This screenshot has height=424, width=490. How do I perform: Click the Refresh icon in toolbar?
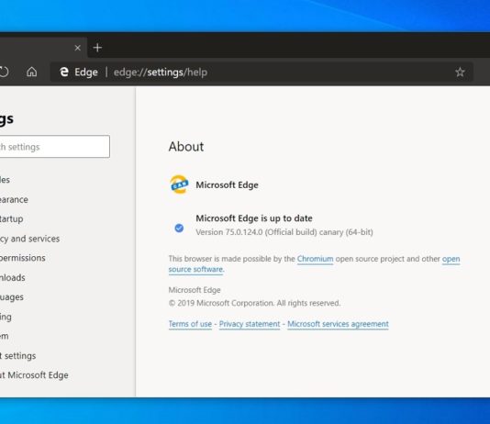pos(4,73)
